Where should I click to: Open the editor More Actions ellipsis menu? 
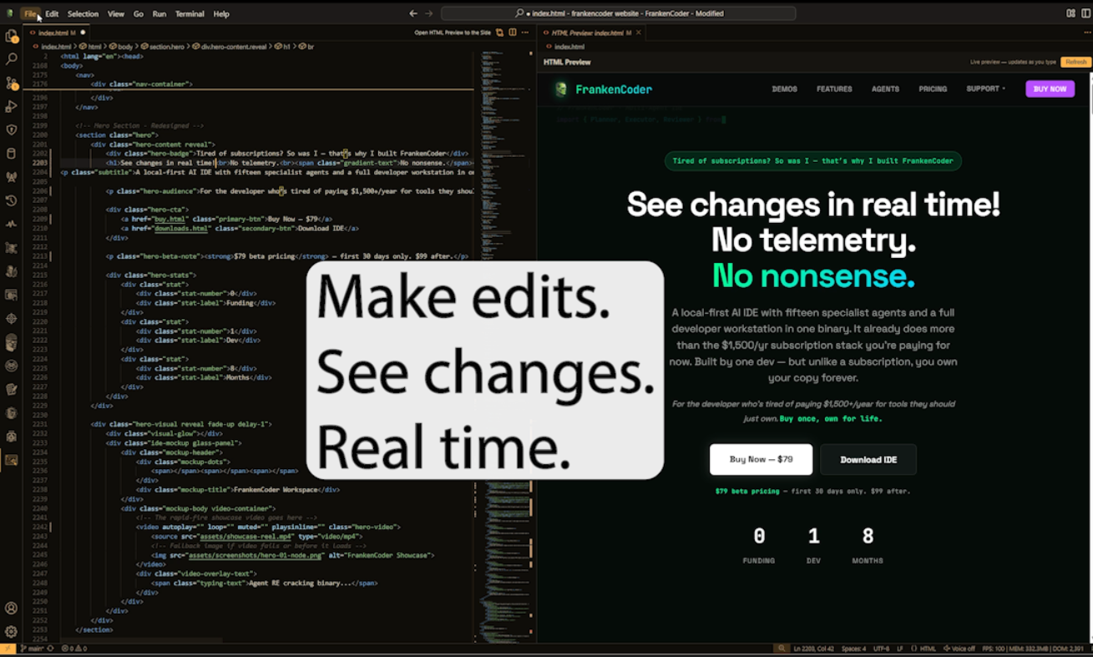[524, 33]
